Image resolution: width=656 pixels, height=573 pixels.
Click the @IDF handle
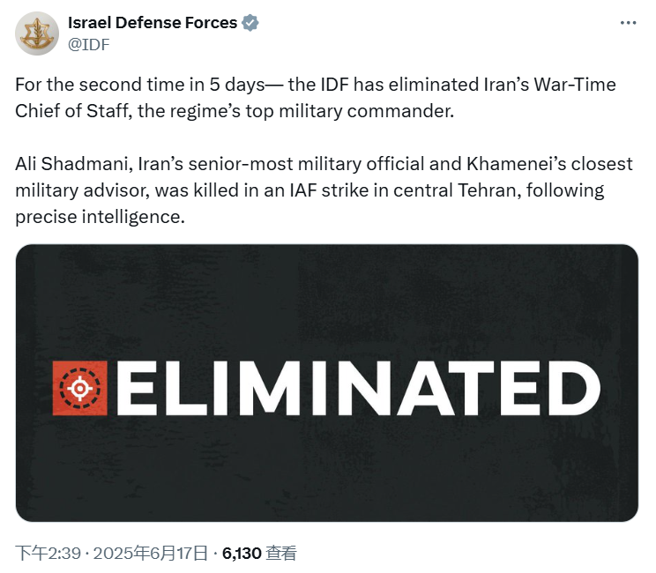(88, 44)
